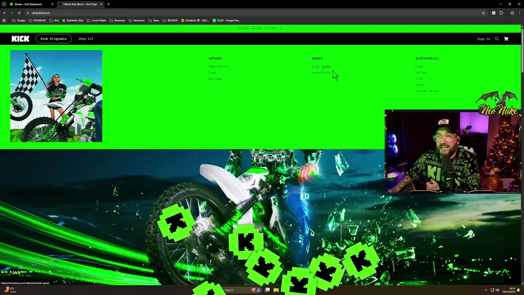Open the Apps grid icon in bookmarks bar
Image resolution: width=524 pixels, height=295 pixels.
point(4,20)
